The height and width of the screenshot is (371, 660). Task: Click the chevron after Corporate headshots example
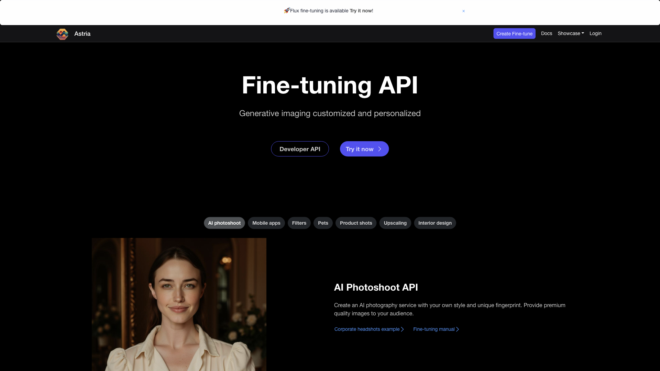pos(402,329)
